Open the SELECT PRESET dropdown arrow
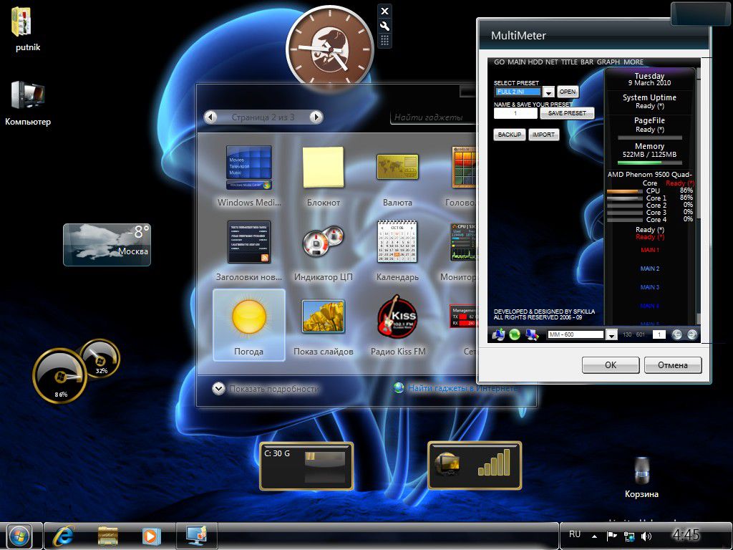 pyautogui.click(x=548, y=92)
